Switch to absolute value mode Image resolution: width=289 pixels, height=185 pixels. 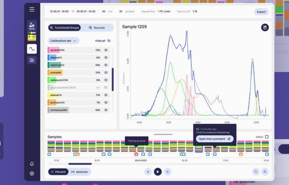[79, 172]
